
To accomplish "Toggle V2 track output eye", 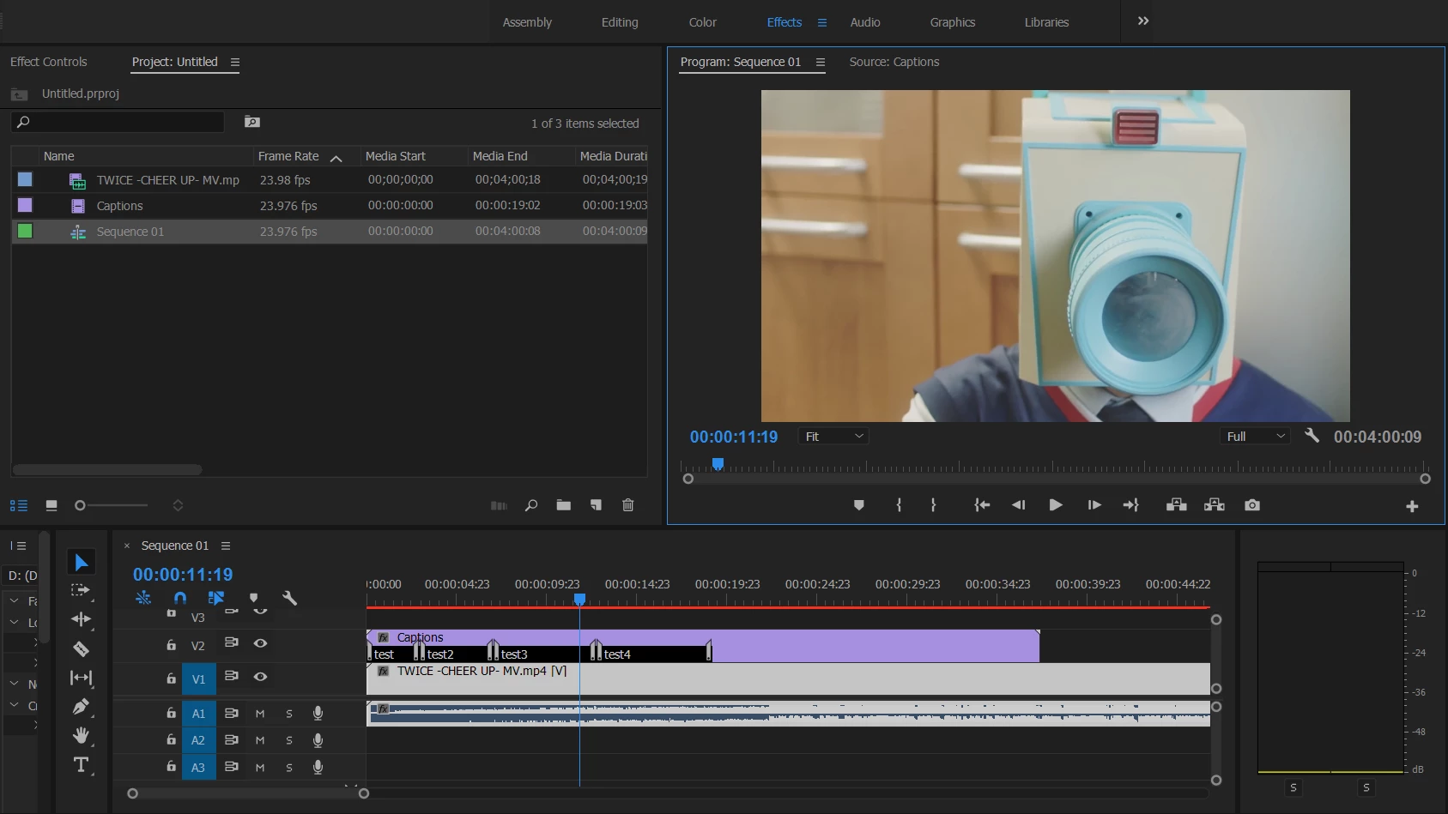I will 260,643.
